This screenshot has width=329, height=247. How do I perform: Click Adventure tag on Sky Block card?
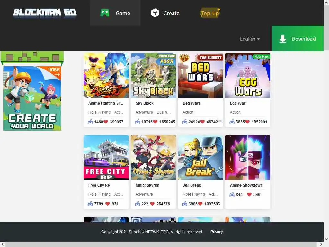click(x=144, y=112)
